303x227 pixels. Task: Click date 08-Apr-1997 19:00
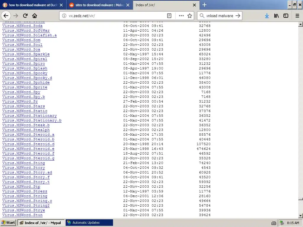tap(143, 68)
